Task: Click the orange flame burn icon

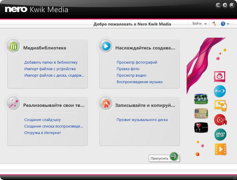Action: click(106, 104)
